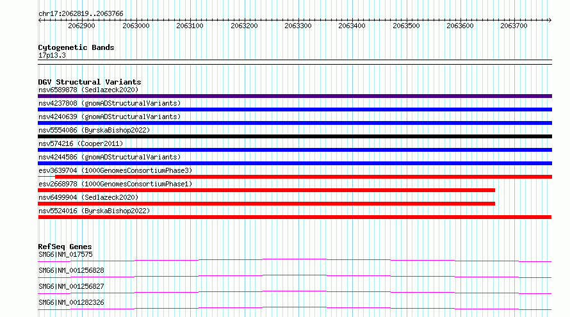The image size is (570, 317).
Task: Click the DGV Structural Variants track title
Action: click(x=90, y=82)
